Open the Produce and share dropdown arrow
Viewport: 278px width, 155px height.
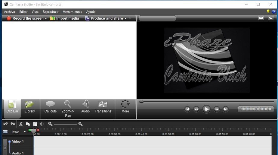tap(125, 18)
